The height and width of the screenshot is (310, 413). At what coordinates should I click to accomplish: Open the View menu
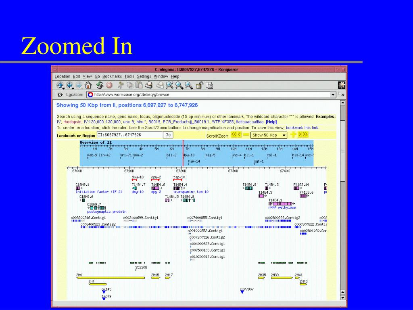click(x=87, y=76)
